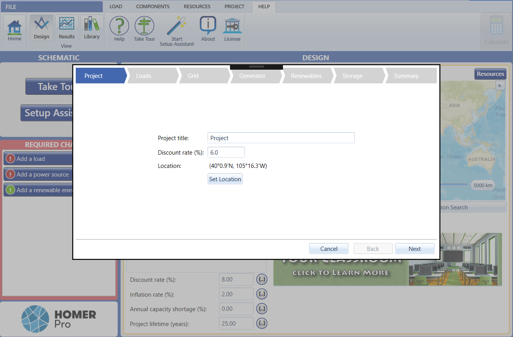Screen dimensions: 513x337
Task: Open the RESOURCES ribbon tab
Action: 197,7
